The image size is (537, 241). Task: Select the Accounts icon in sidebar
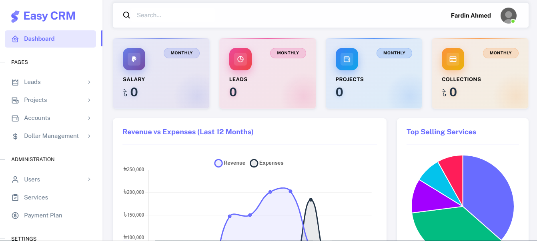[x=14, y=118]
